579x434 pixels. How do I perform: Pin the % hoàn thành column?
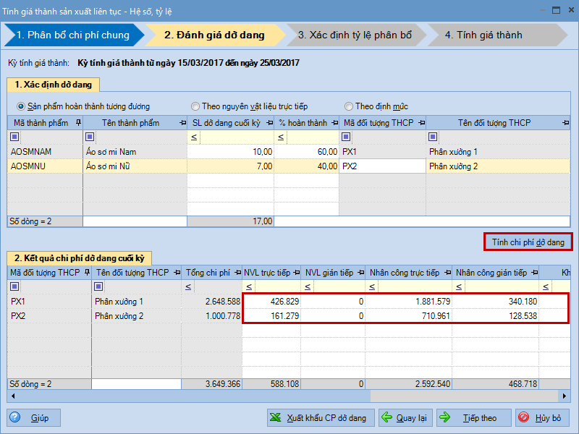tap(334, 123)
